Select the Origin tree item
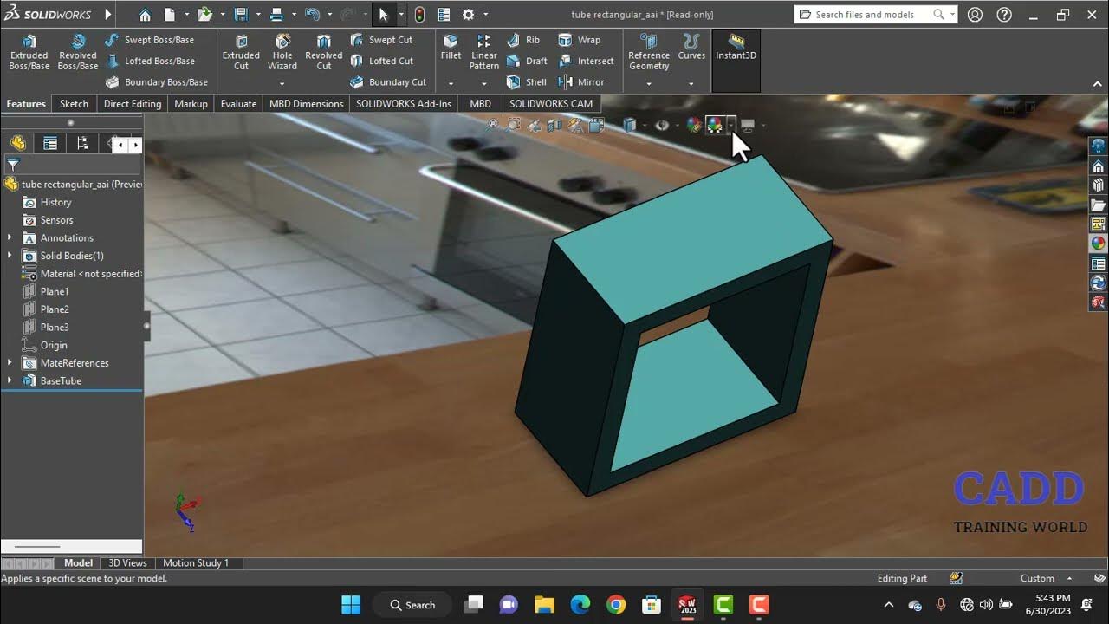 54,345
